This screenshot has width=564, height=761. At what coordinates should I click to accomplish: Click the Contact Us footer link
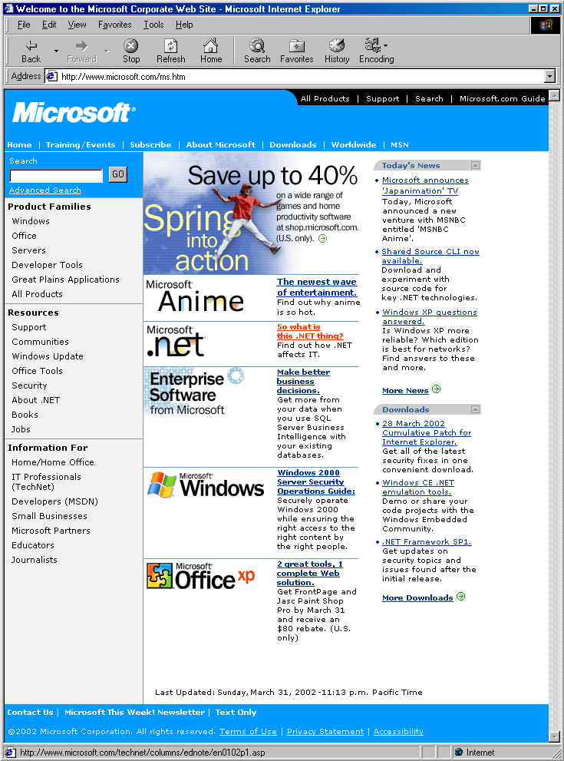point(30,712)
